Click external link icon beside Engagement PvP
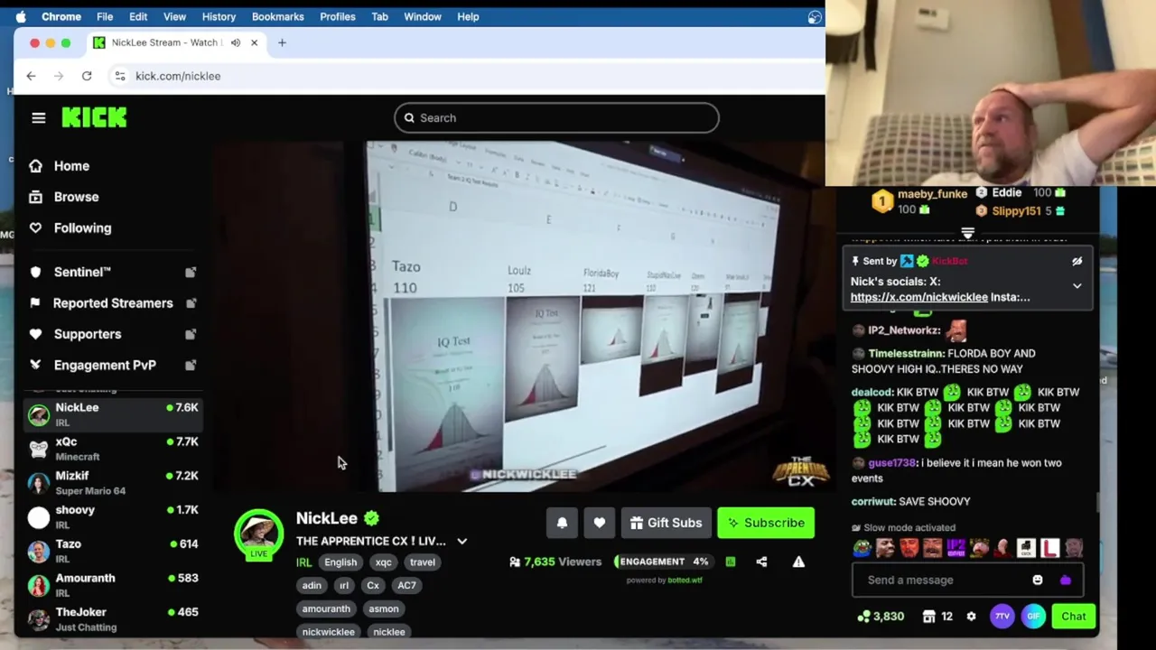Image resolution: width=1156 pixels, height=650 pixels. pyautogui.click(x=191, y=365)
